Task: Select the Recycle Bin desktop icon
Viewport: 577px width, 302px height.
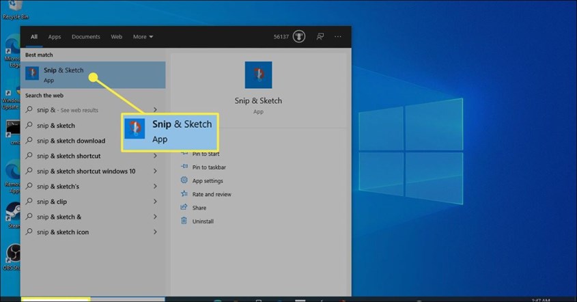Action: coord(15,10)
